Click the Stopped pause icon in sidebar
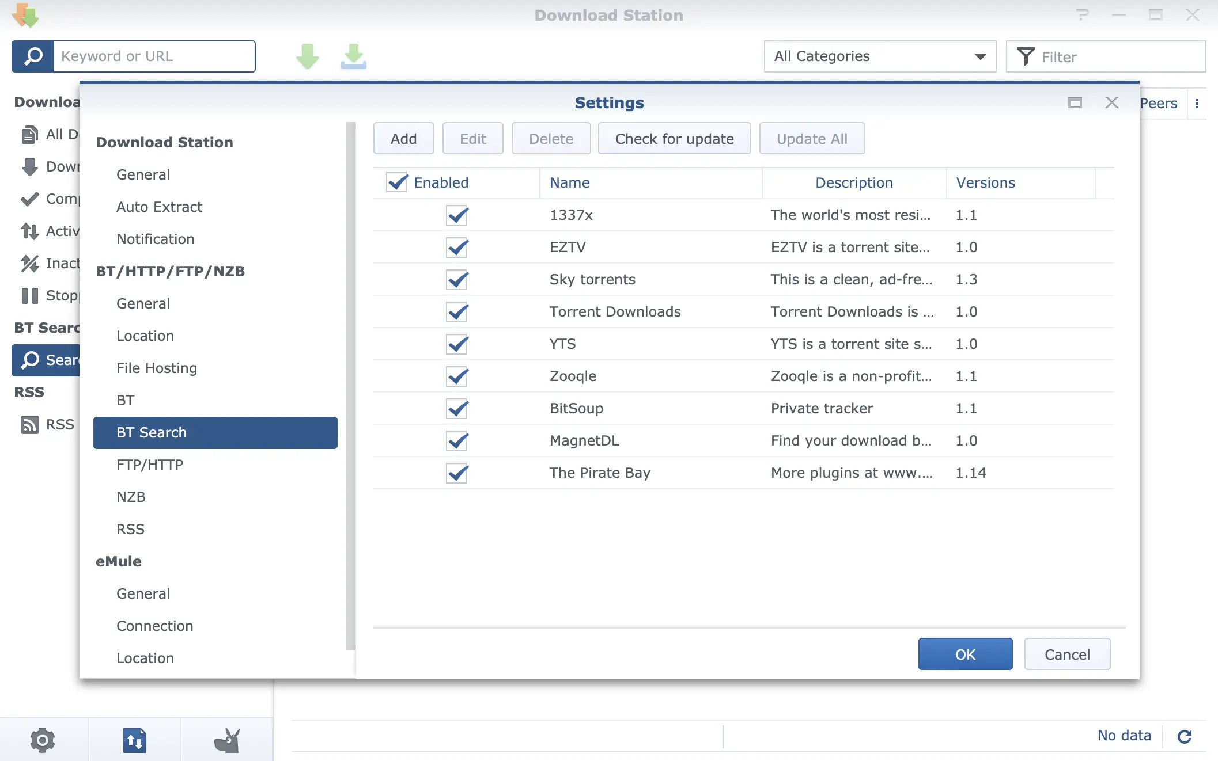The height and width of the screenshot is (761, 1218). [x=30, y=296]
